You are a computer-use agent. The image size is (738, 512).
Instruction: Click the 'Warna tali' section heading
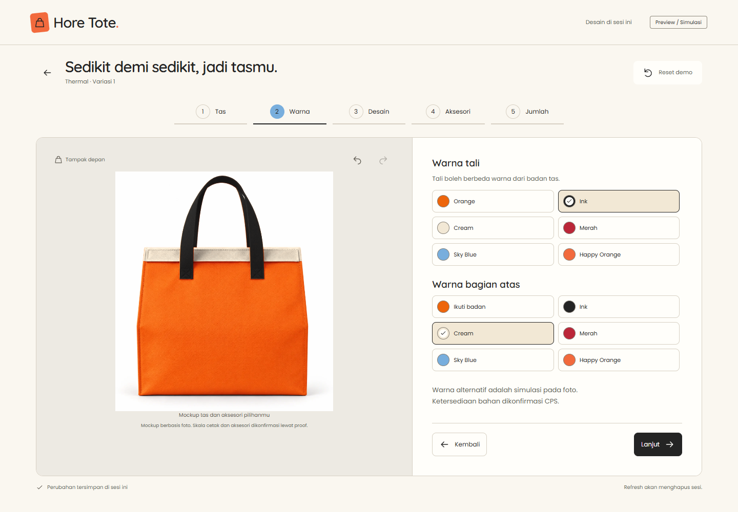click(x=456, y=163)
